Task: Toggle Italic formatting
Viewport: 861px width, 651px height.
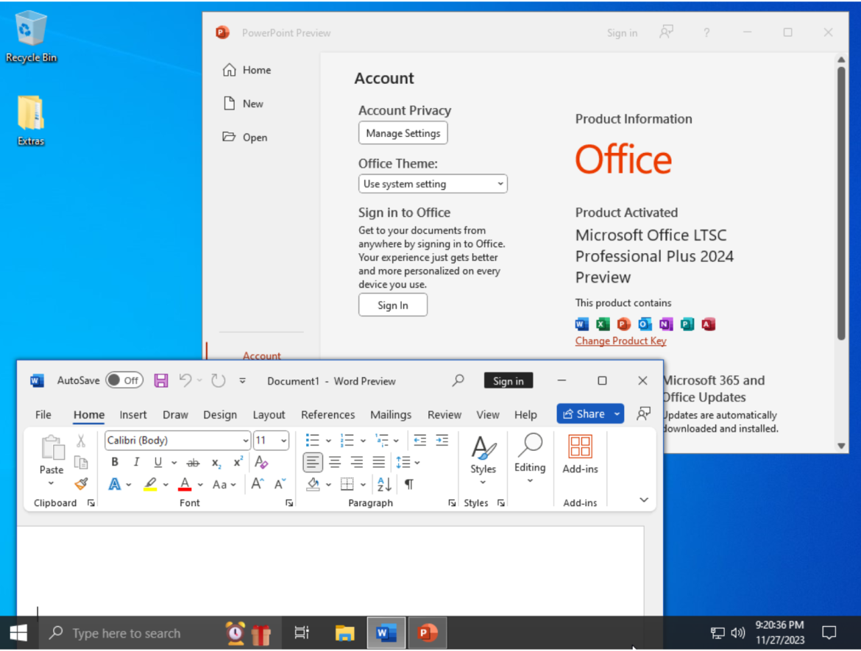Action: pos(136,463)
